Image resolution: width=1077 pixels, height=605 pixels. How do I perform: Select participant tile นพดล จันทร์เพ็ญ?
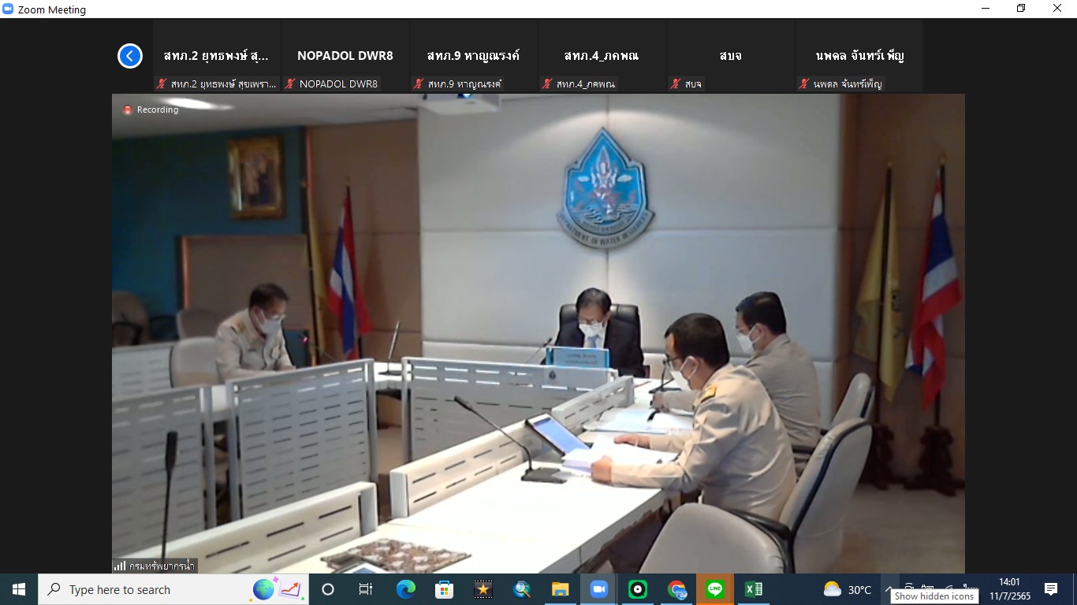click(859, 57)
